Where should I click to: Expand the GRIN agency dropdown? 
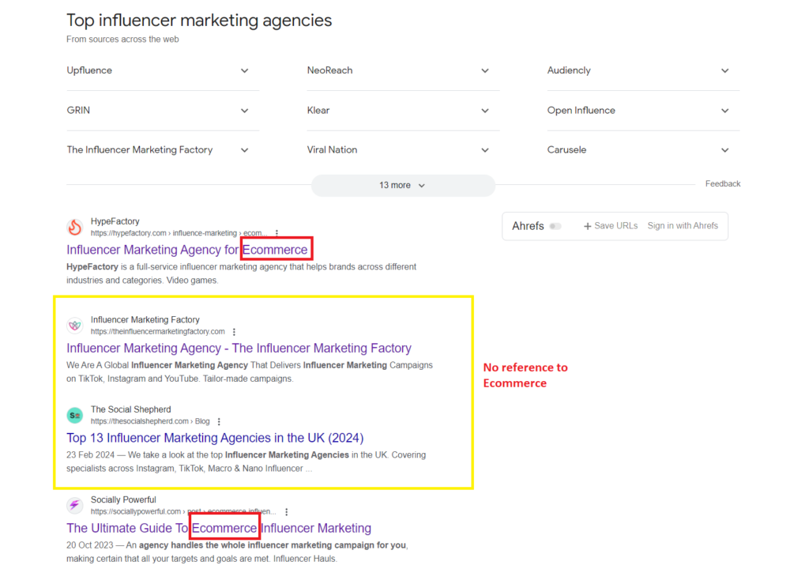244,110
